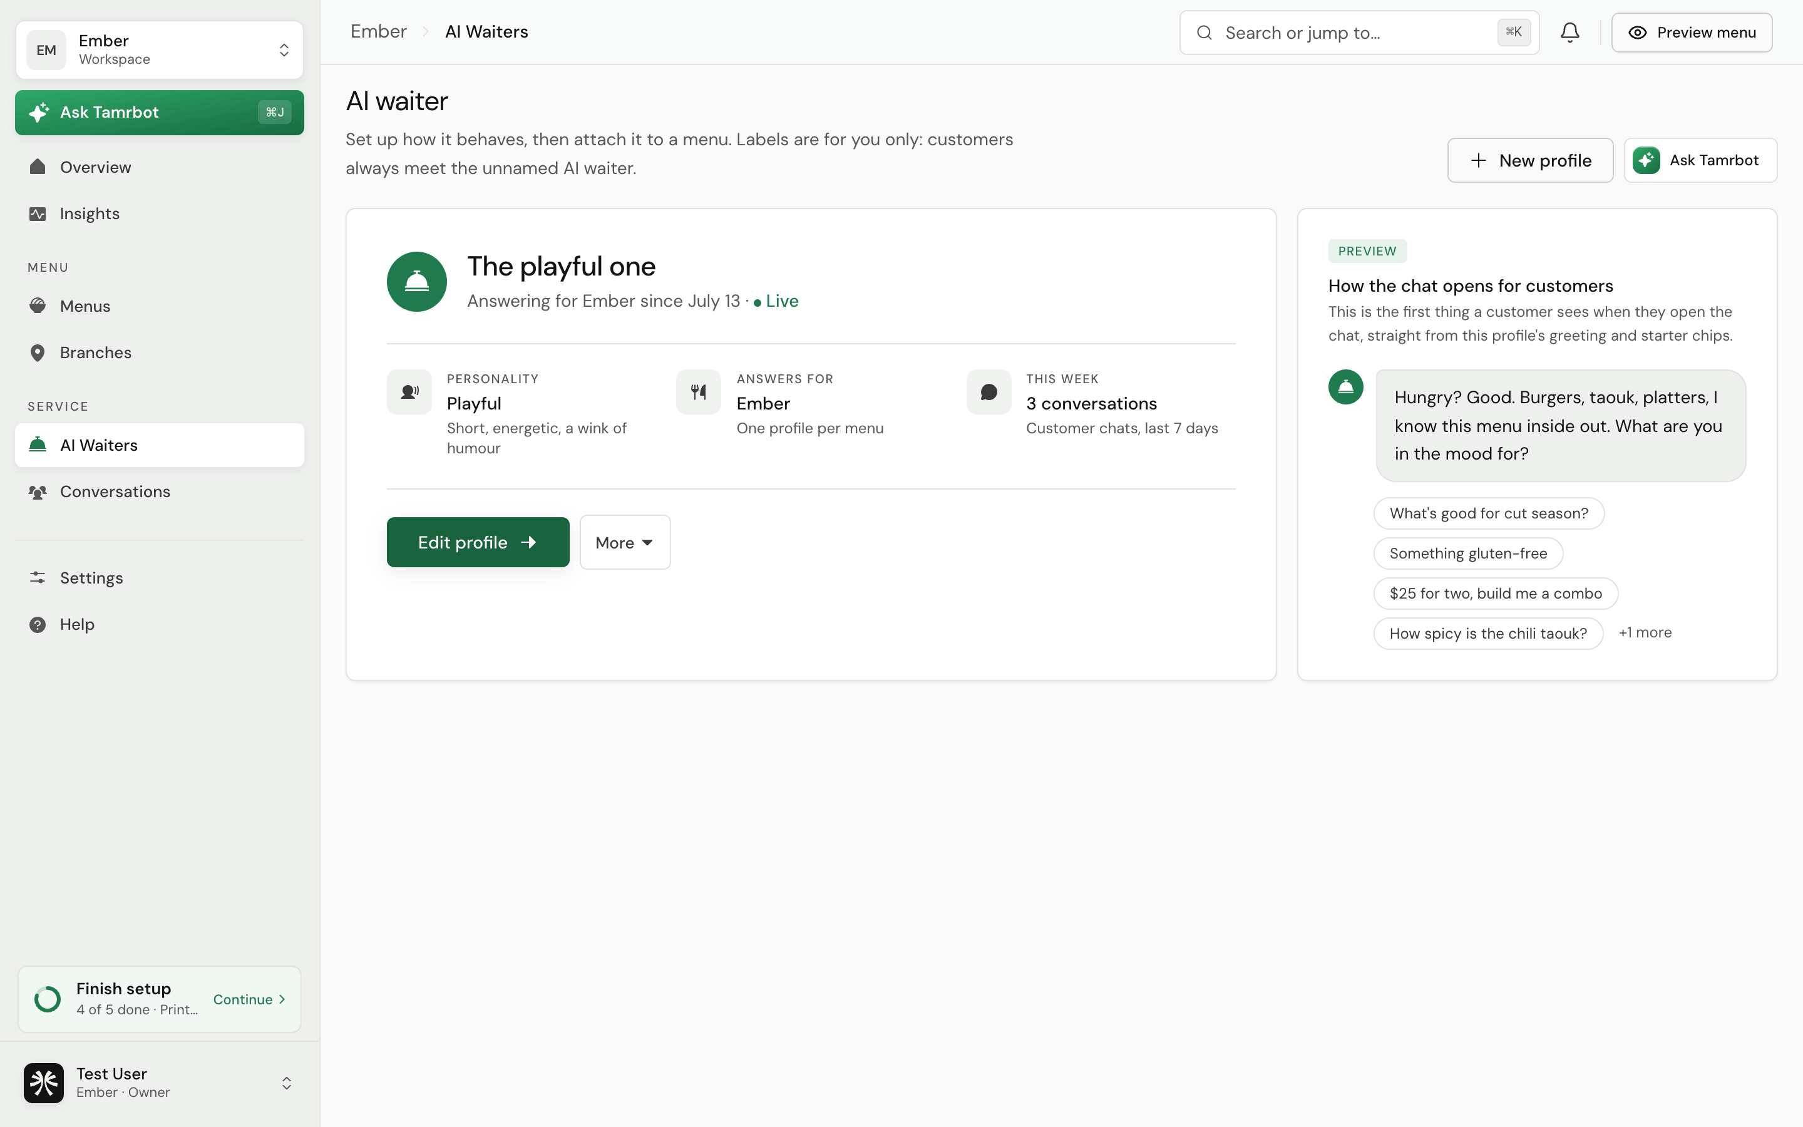Click the green Ask Tamrbot sidebar button
Viewport: 1803px width, 1127px height.
160,113
